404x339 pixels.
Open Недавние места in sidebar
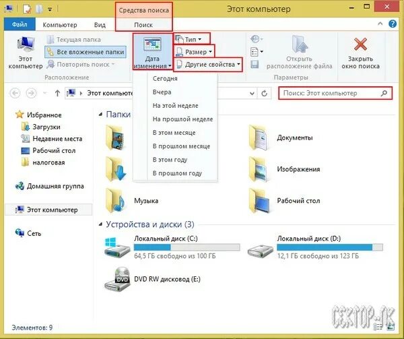52,139
